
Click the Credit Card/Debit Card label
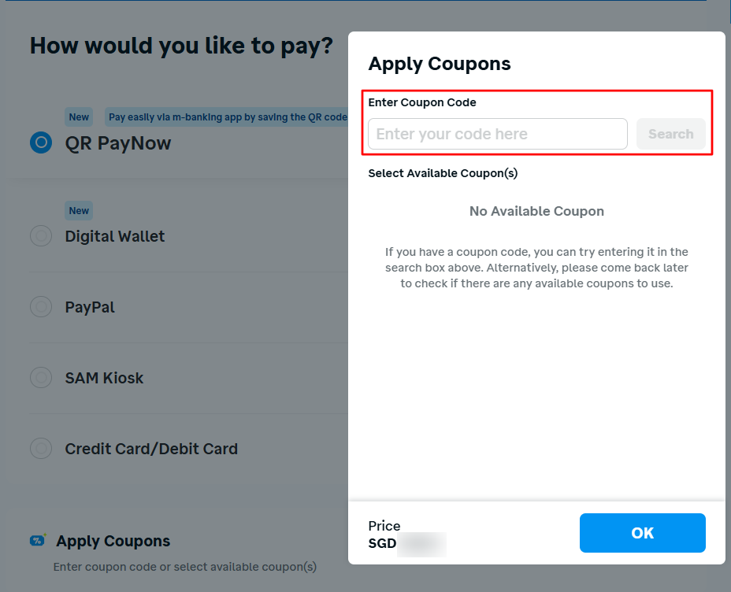[x=151, y=449]
